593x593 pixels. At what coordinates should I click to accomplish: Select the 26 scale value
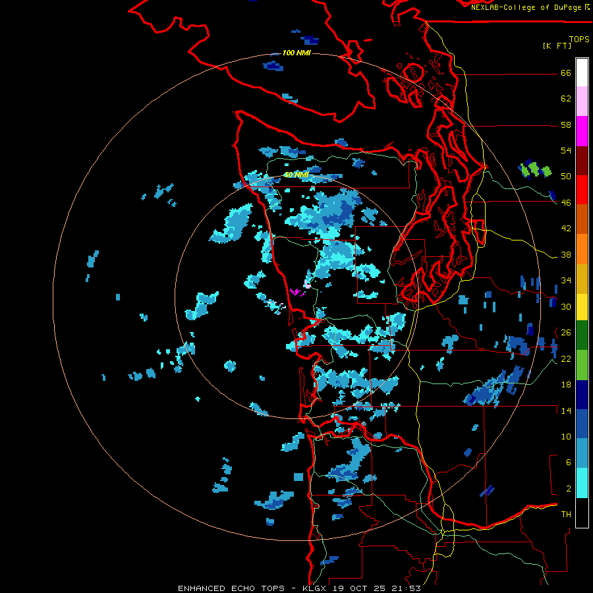(x=566, y=333)
